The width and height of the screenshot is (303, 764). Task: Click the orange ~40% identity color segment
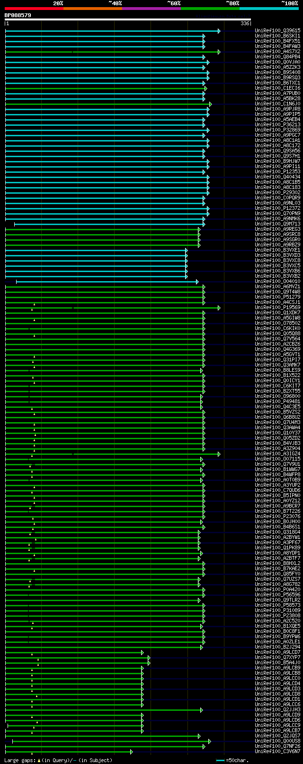93,8
